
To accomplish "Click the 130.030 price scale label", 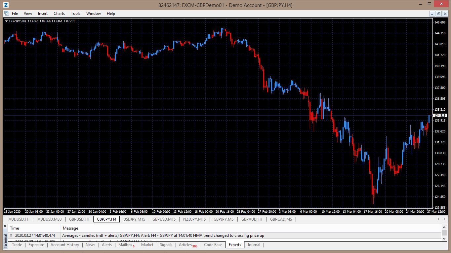I will point(440,153).
